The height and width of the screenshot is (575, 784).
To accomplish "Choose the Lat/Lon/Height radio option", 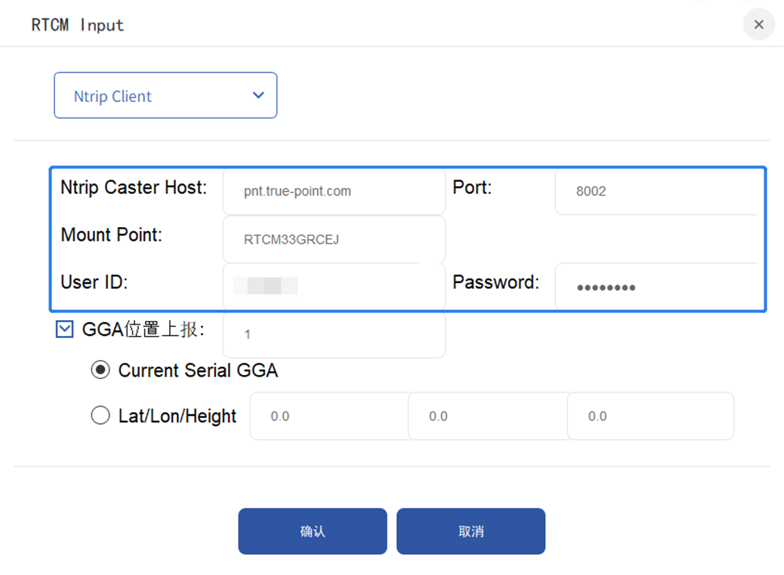I will coord(100,416).
